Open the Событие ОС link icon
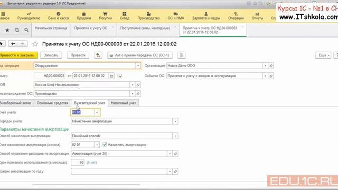The image size is (338, 190). pos(271,76)
